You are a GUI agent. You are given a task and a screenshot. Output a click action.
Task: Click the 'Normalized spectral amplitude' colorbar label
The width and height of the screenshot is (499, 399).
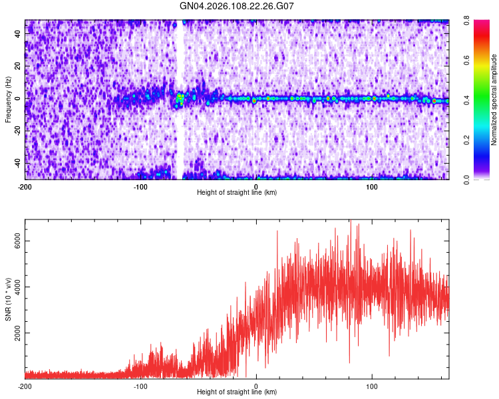[x=494, y=100]
